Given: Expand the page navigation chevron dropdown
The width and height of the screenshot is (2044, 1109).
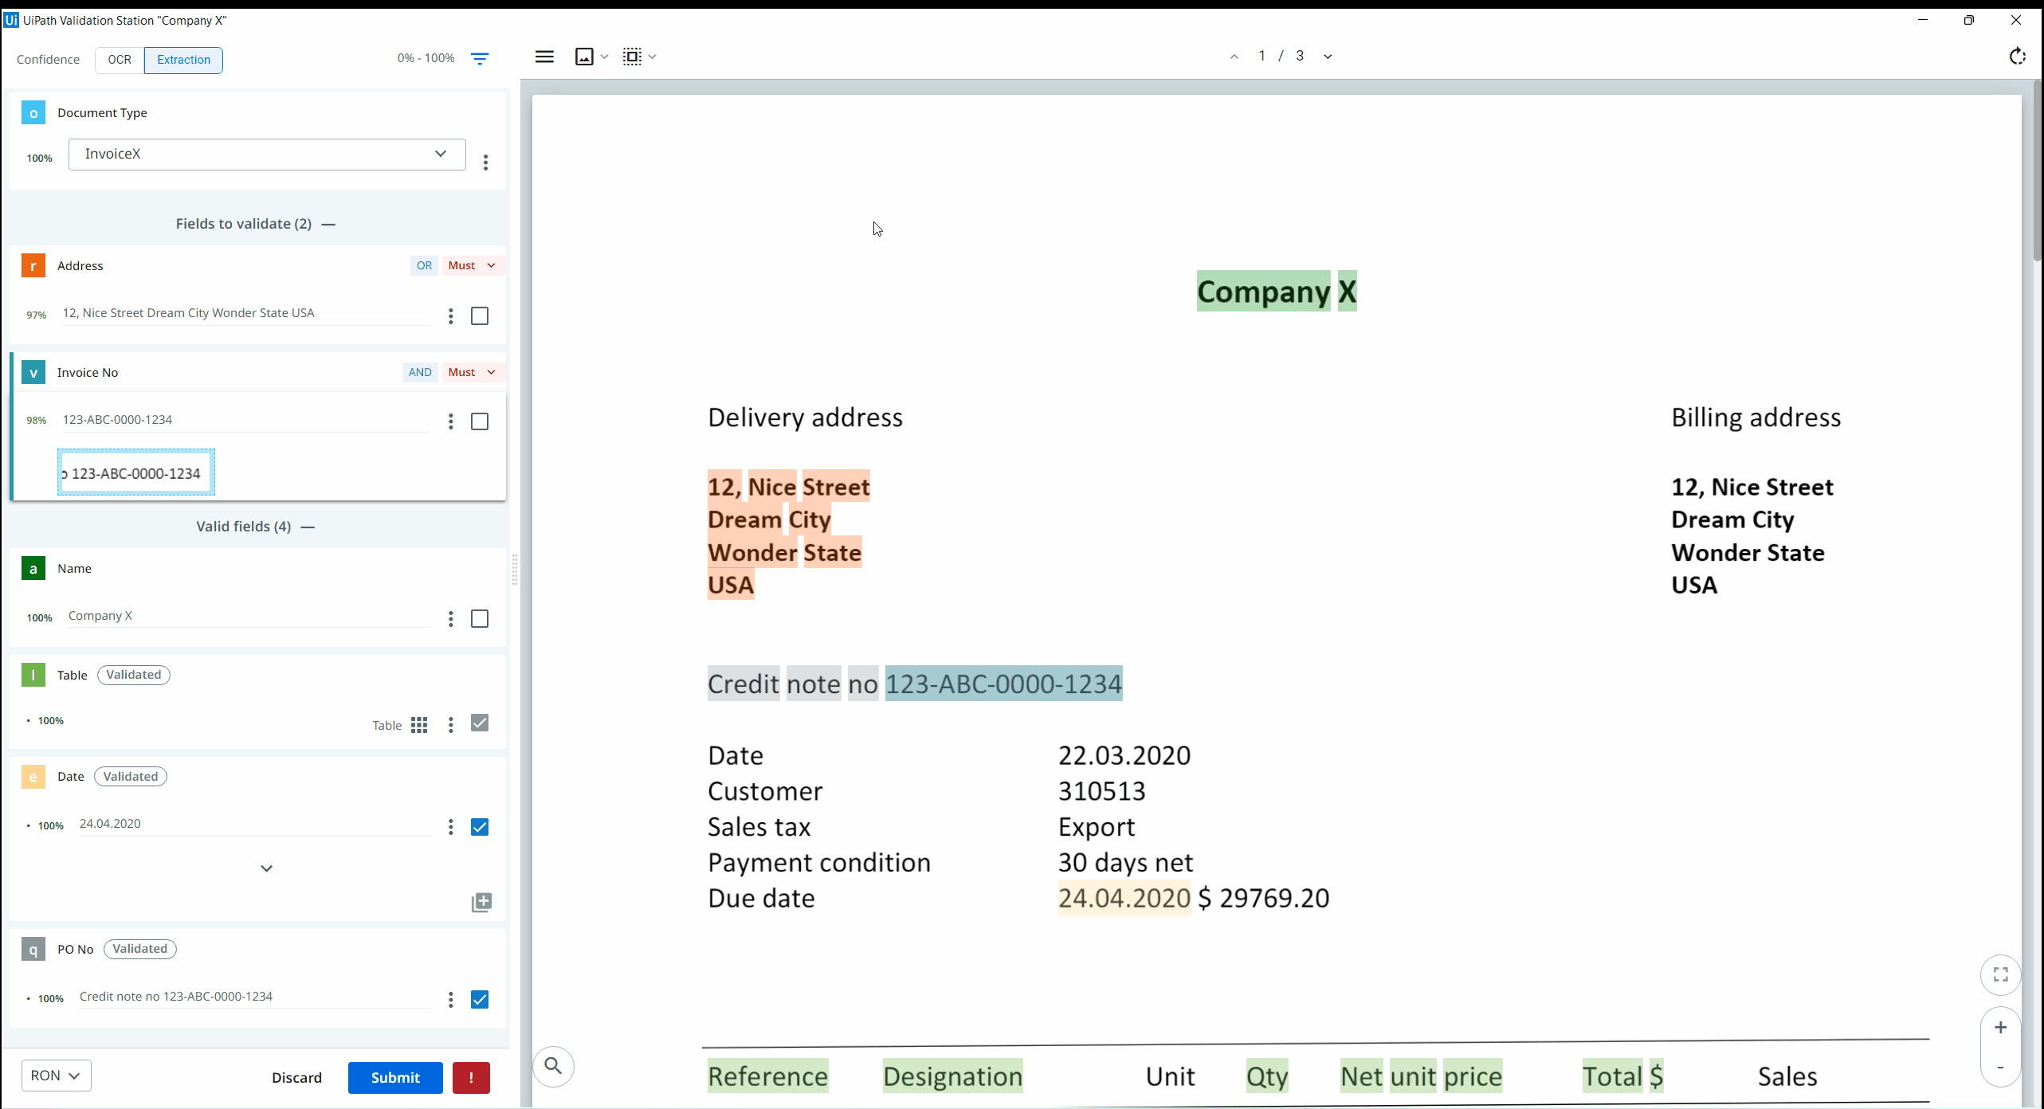Looking at the screenshot, I should (1327, 56).
